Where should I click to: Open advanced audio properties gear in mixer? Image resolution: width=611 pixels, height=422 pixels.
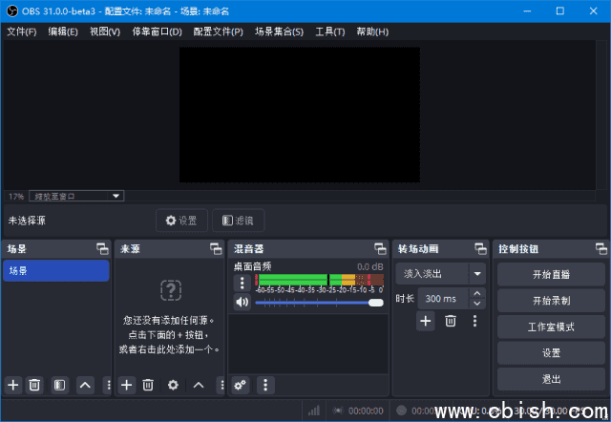240,385
